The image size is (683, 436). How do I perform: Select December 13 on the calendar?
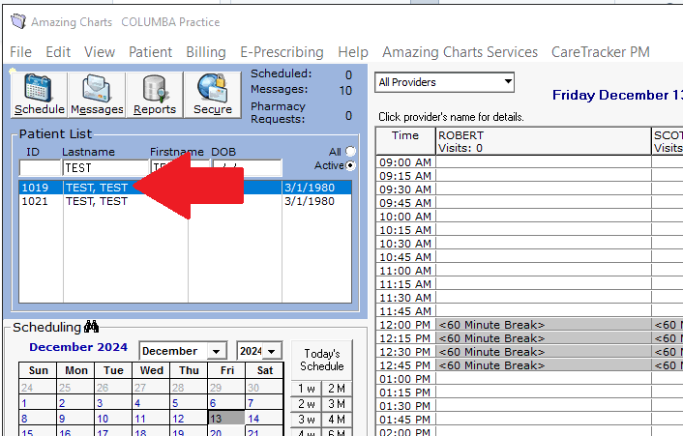[x=217, y=419]
